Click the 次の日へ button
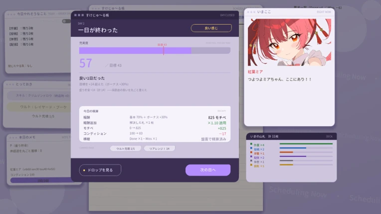381x214 pixels. (x=208, y=170)
